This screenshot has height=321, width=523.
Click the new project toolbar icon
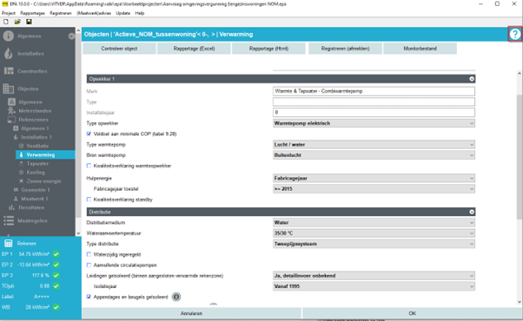pyautogui.click(x=6, y=22)
